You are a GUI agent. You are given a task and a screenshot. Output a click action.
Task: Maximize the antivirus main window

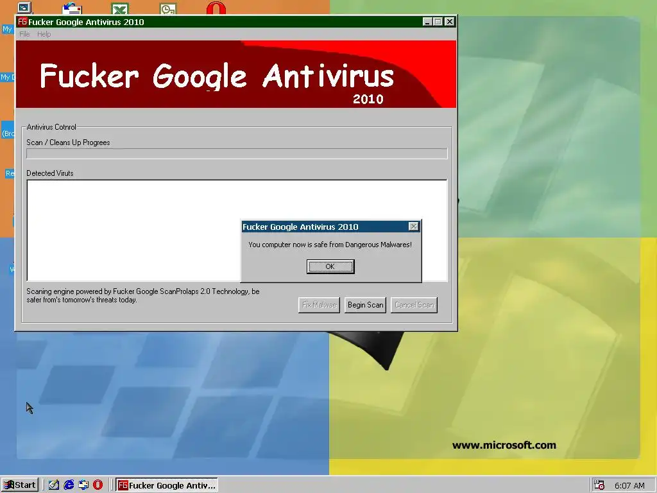click(438, 21)
